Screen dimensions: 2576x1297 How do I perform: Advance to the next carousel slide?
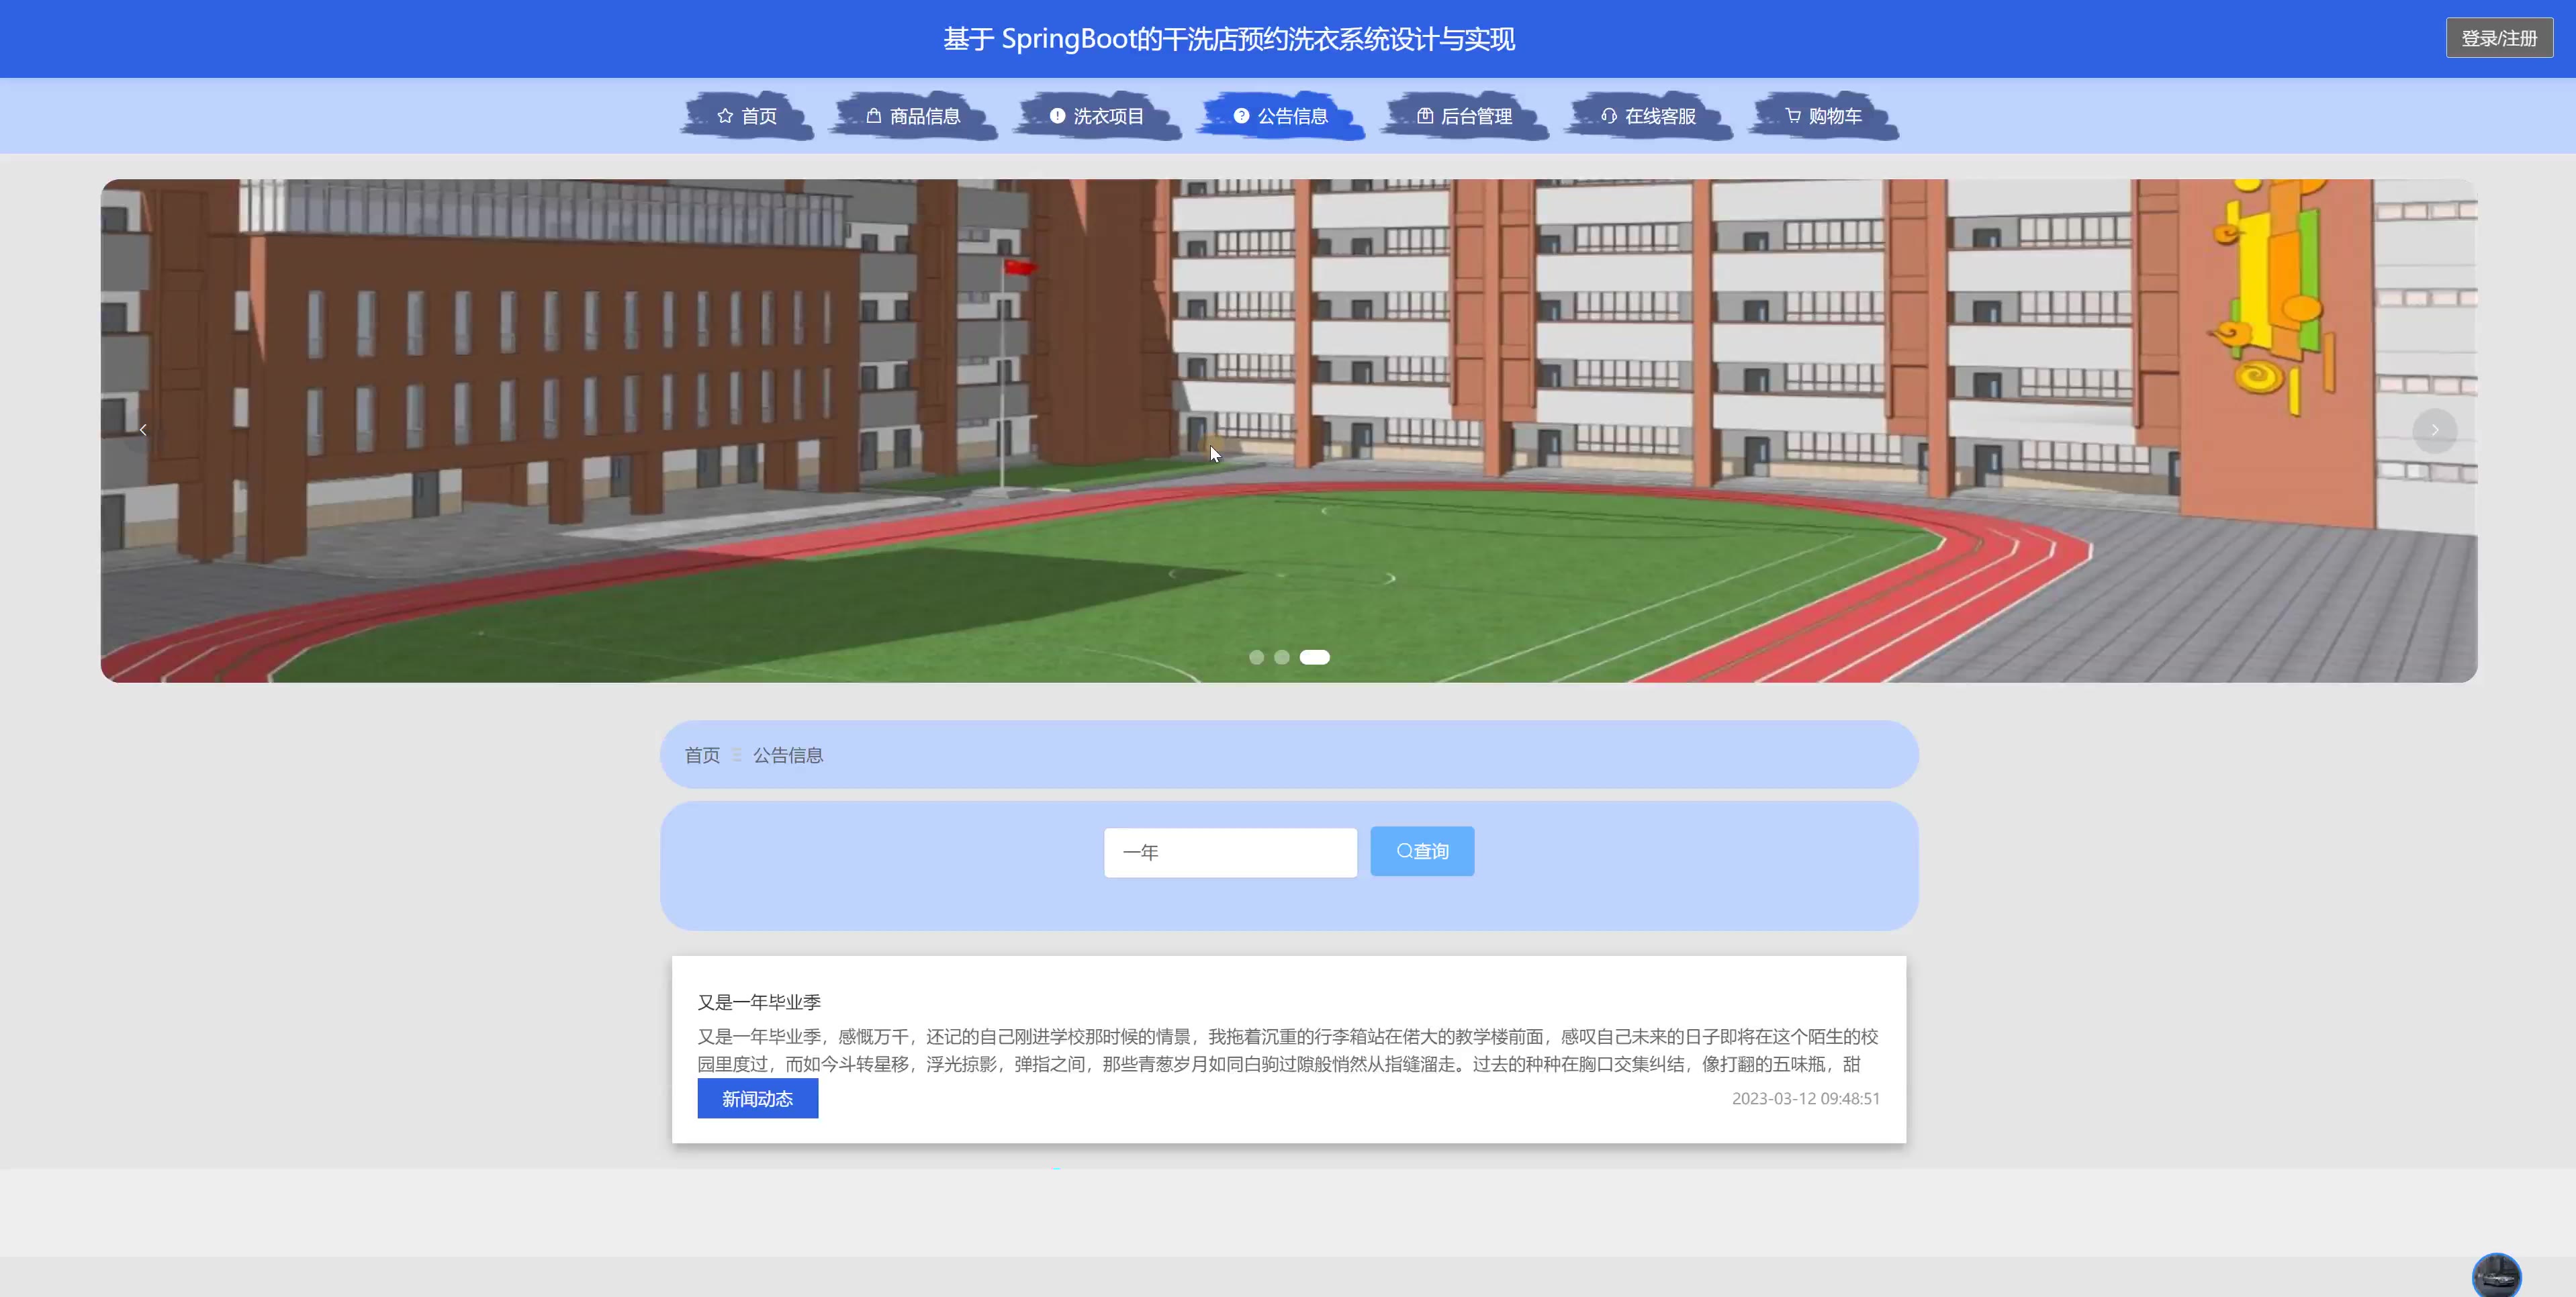coord(2435,430)
